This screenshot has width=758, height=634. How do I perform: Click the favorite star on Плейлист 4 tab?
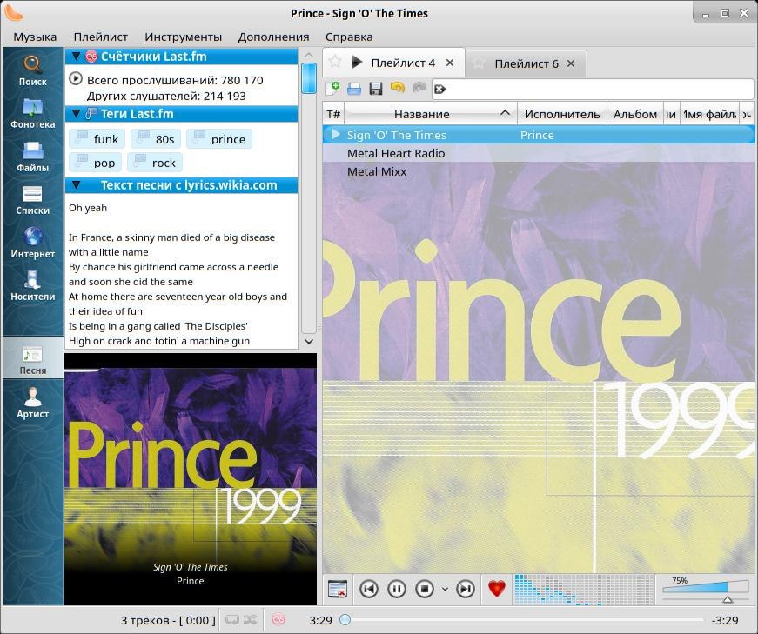(334, 62)
